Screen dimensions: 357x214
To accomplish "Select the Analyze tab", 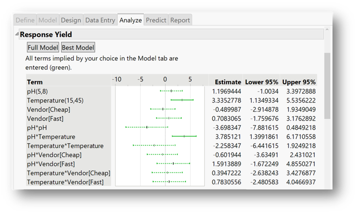I will pos(130,20).
